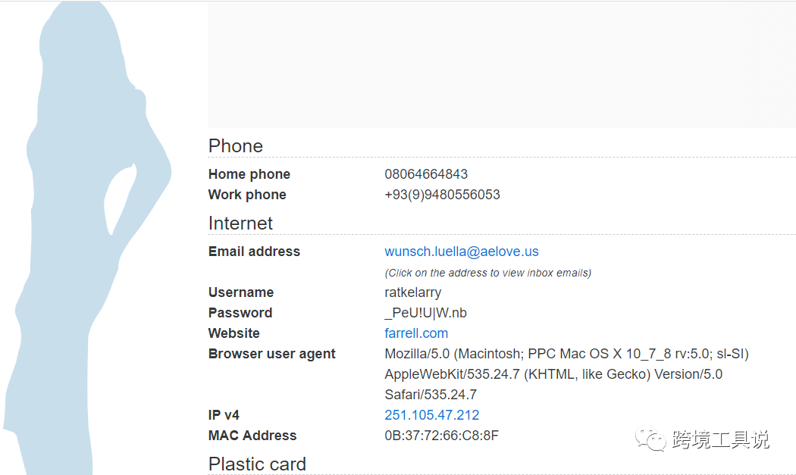796x475 pixels.
Task: Click the Email address field label
Action: pos(254,252)
